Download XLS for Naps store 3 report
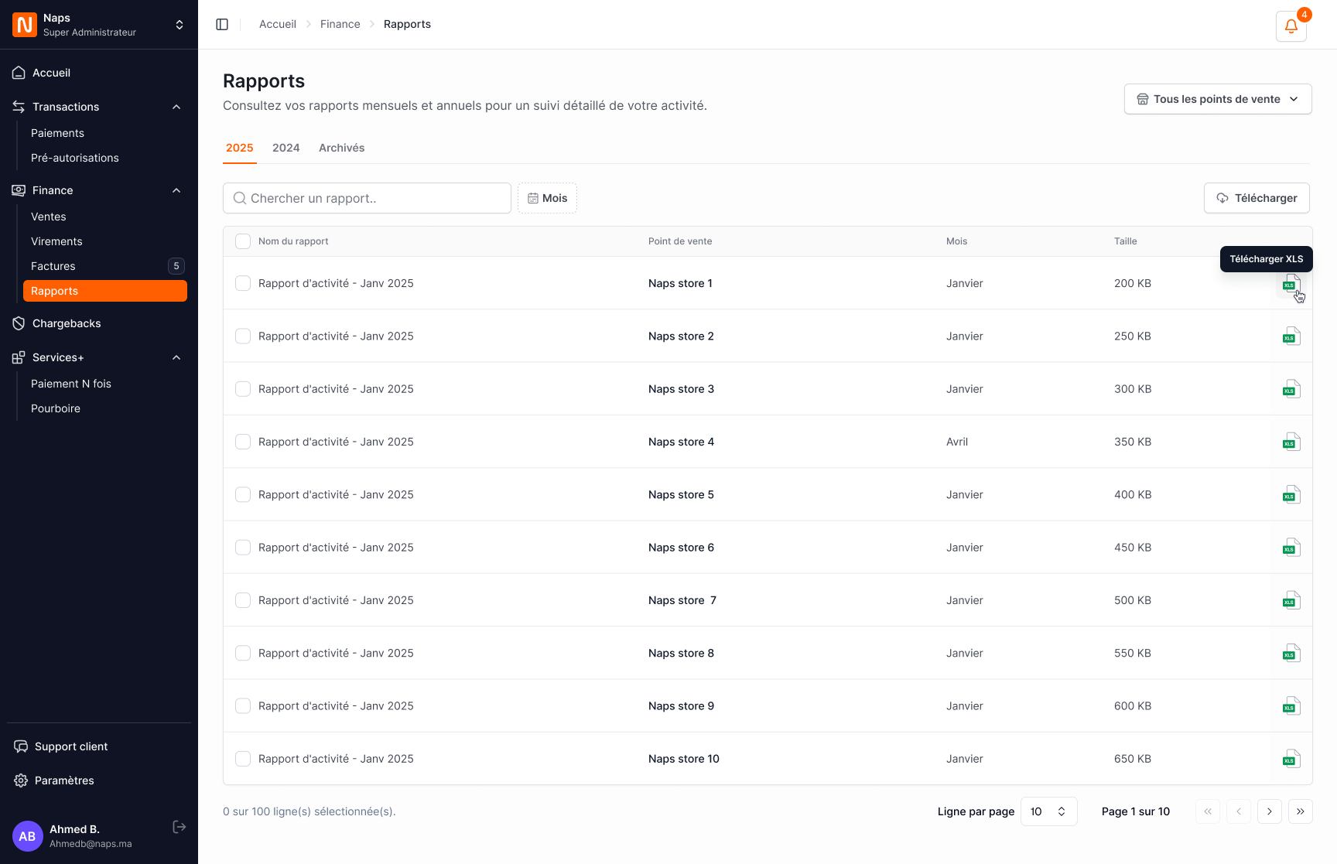 [x=1291, y=389]
